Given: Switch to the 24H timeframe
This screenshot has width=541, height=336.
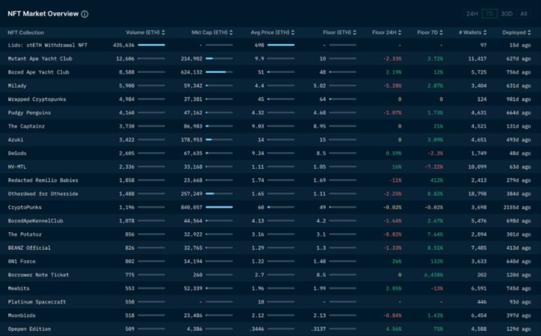Looking at the screenshot, I should (x=472, y=14).
